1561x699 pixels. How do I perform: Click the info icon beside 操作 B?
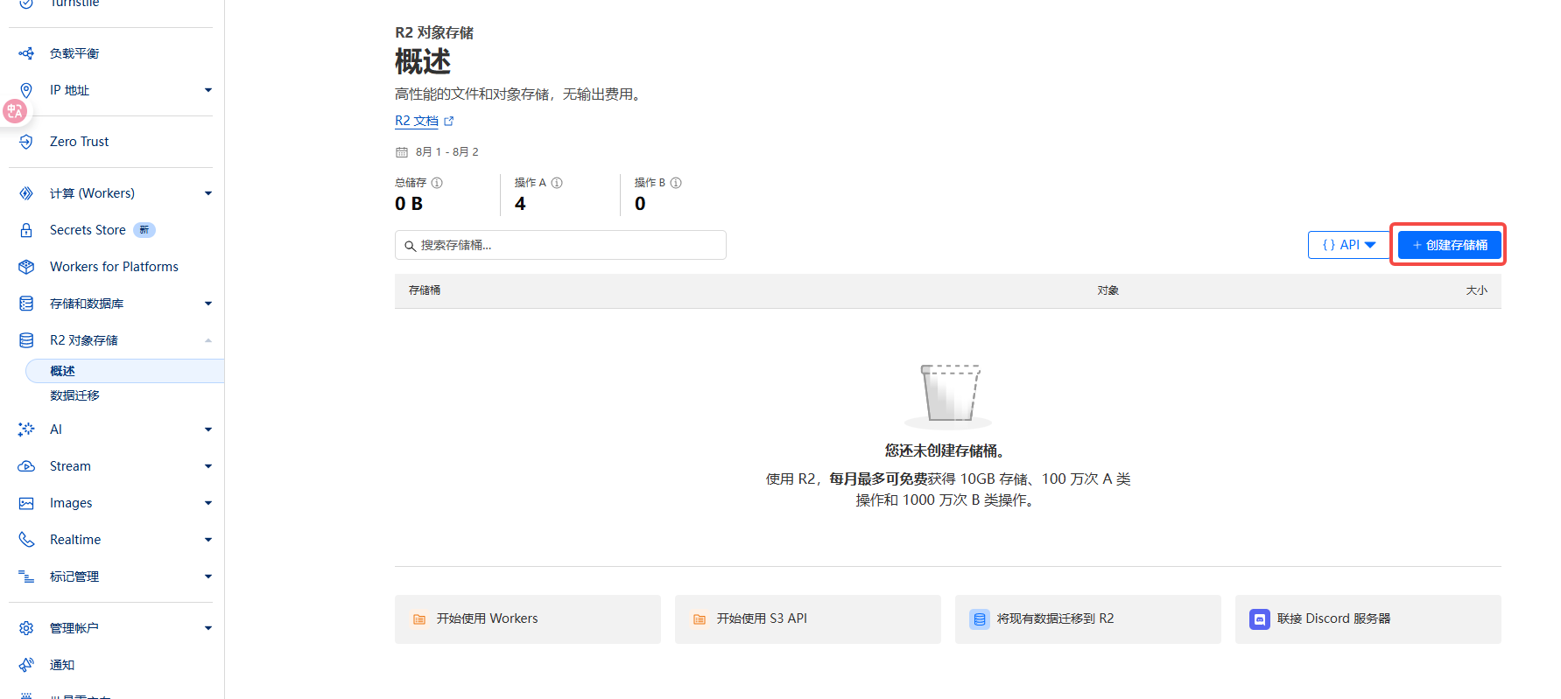click(676, 183)
